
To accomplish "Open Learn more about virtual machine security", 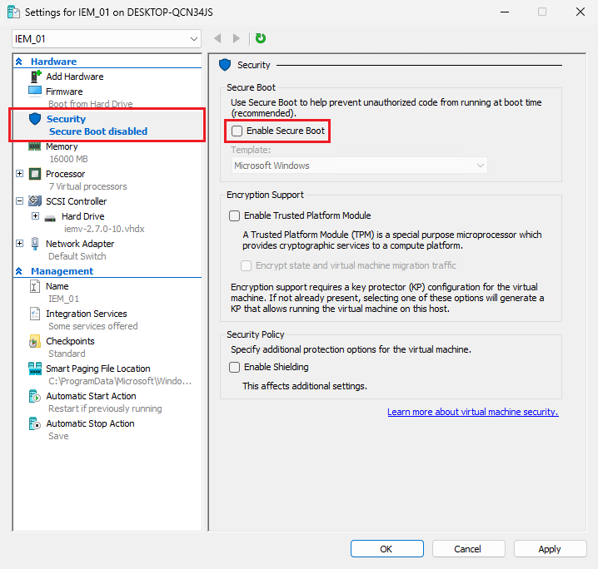I will tap(472, 412).
